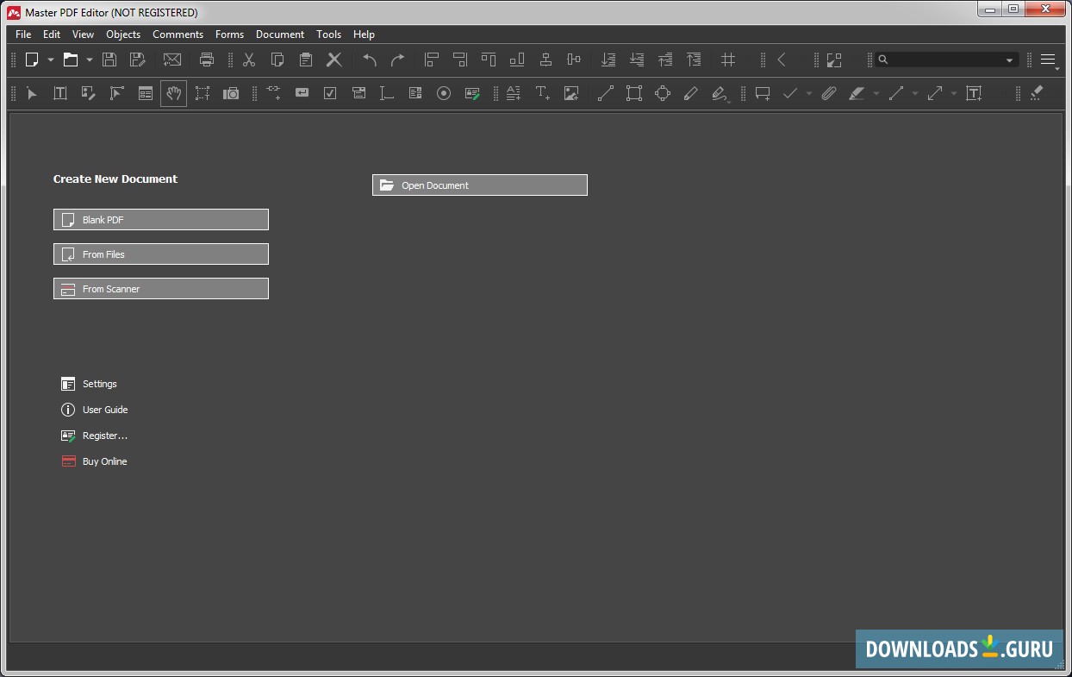
Task: Click the Open folder toolbar icon
Action: [x=71, y=60]
